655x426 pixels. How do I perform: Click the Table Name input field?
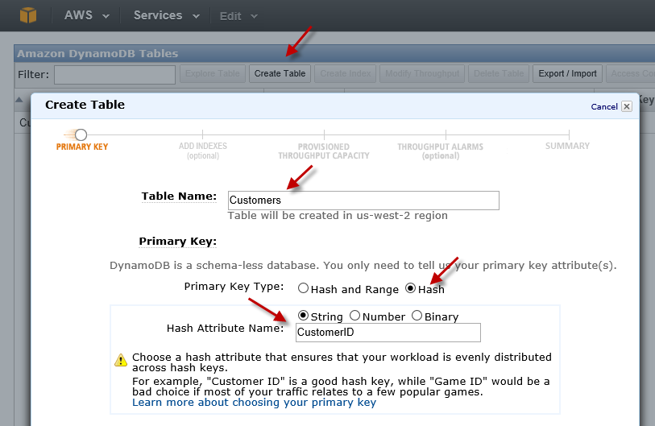click(363, 201)
